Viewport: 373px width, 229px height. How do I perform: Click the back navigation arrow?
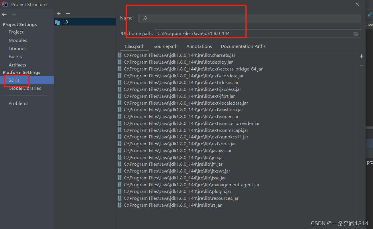click(4, 14)
